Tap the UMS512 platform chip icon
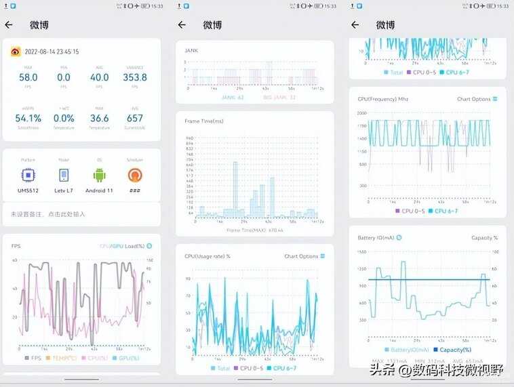The height and width of the screenshot is (387, 514). click(x=28, y=176)
